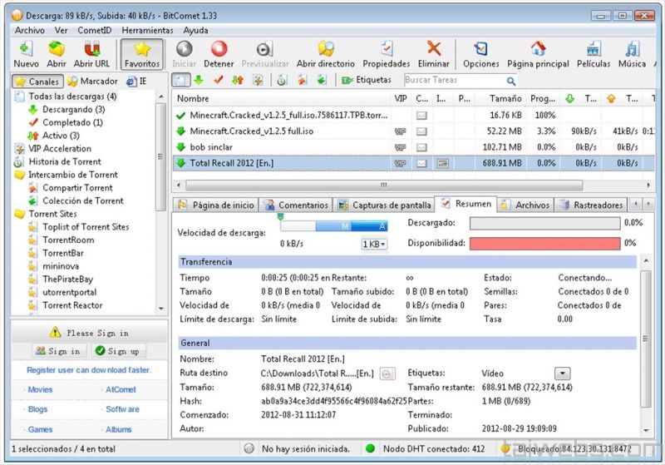Click the Sign in button
The height and width of the screenshot is (465, 665).
tap(58, 351)
